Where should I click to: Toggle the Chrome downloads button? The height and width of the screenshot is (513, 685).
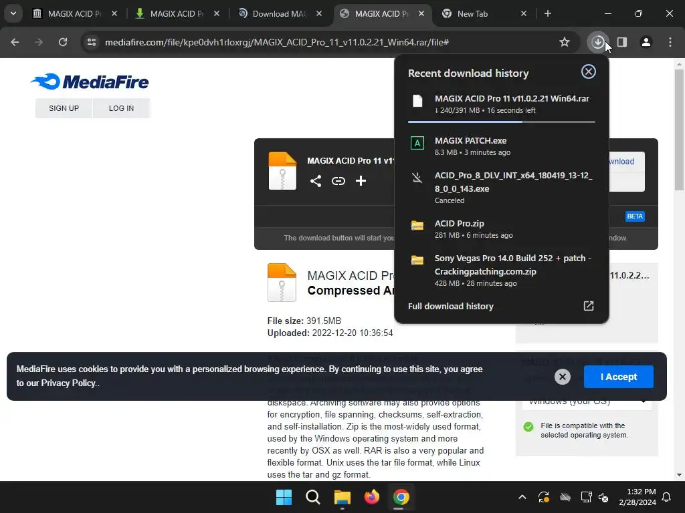click(x=597, y=42)
